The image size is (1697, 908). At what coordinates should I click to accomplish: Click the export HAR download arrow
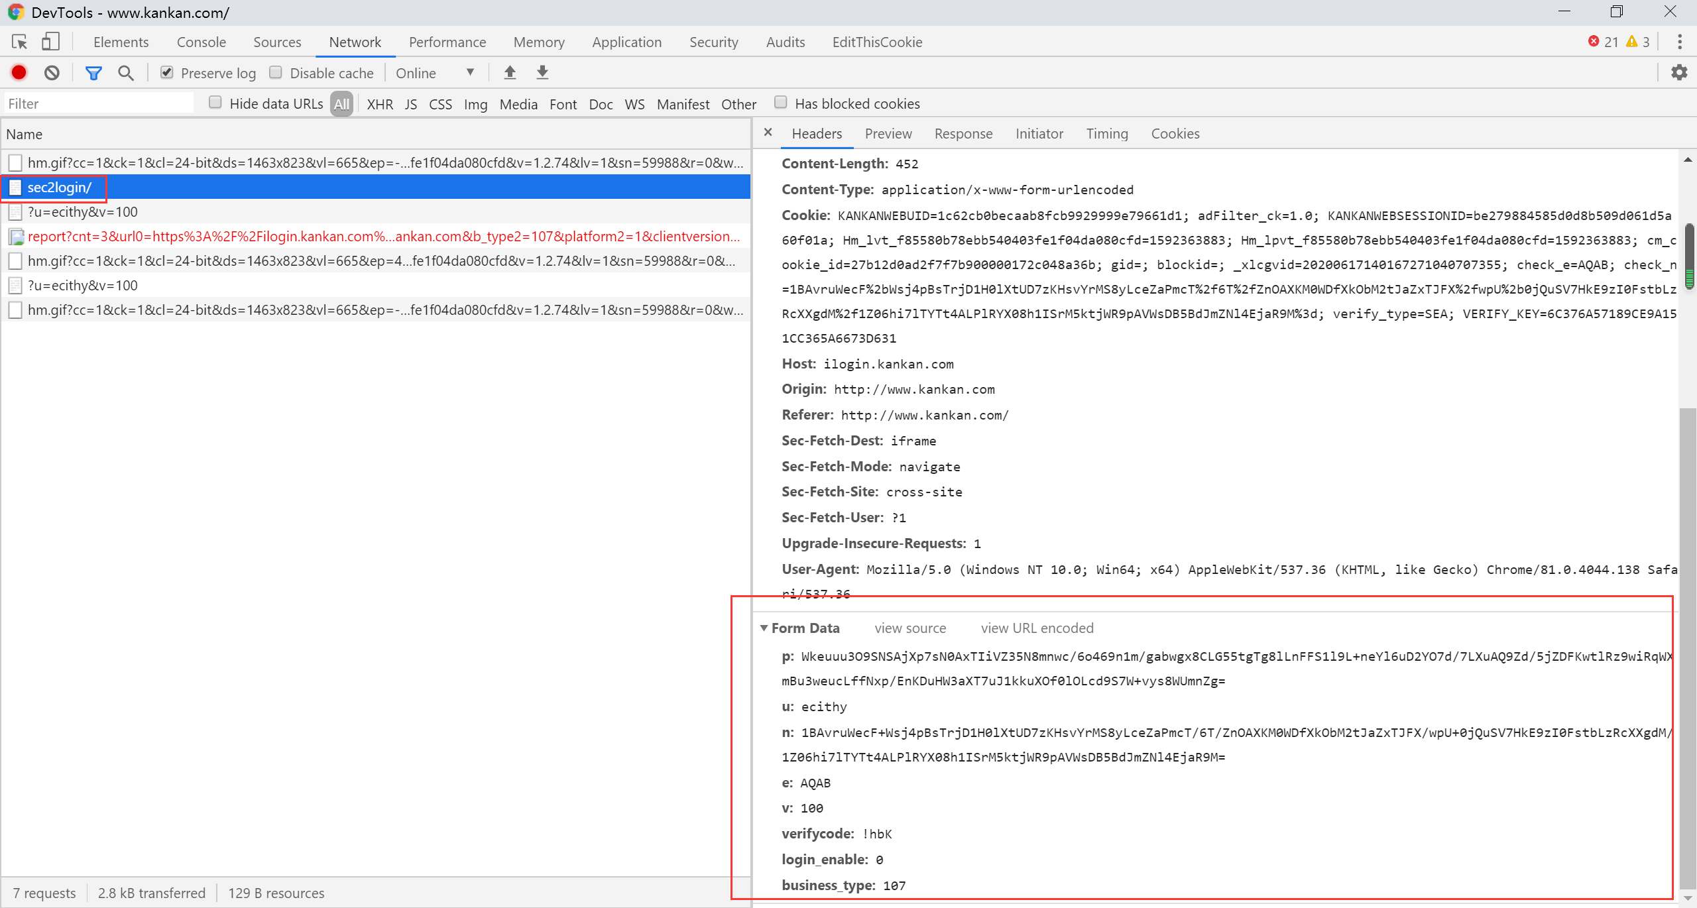(x=542, y=73)
